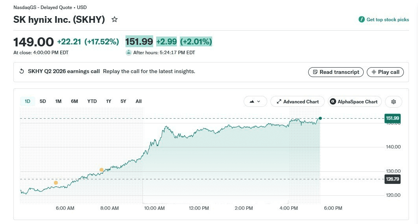Select the 1M time range

tap(58, 101)
